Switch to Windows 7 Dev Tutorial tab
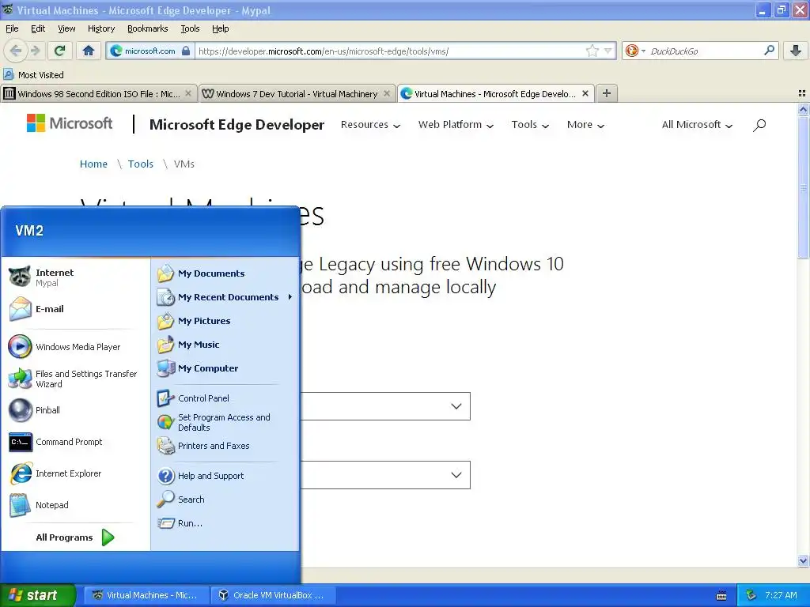Image resolution: width=810 pixels, height=607 pixels. coord(297,94)
